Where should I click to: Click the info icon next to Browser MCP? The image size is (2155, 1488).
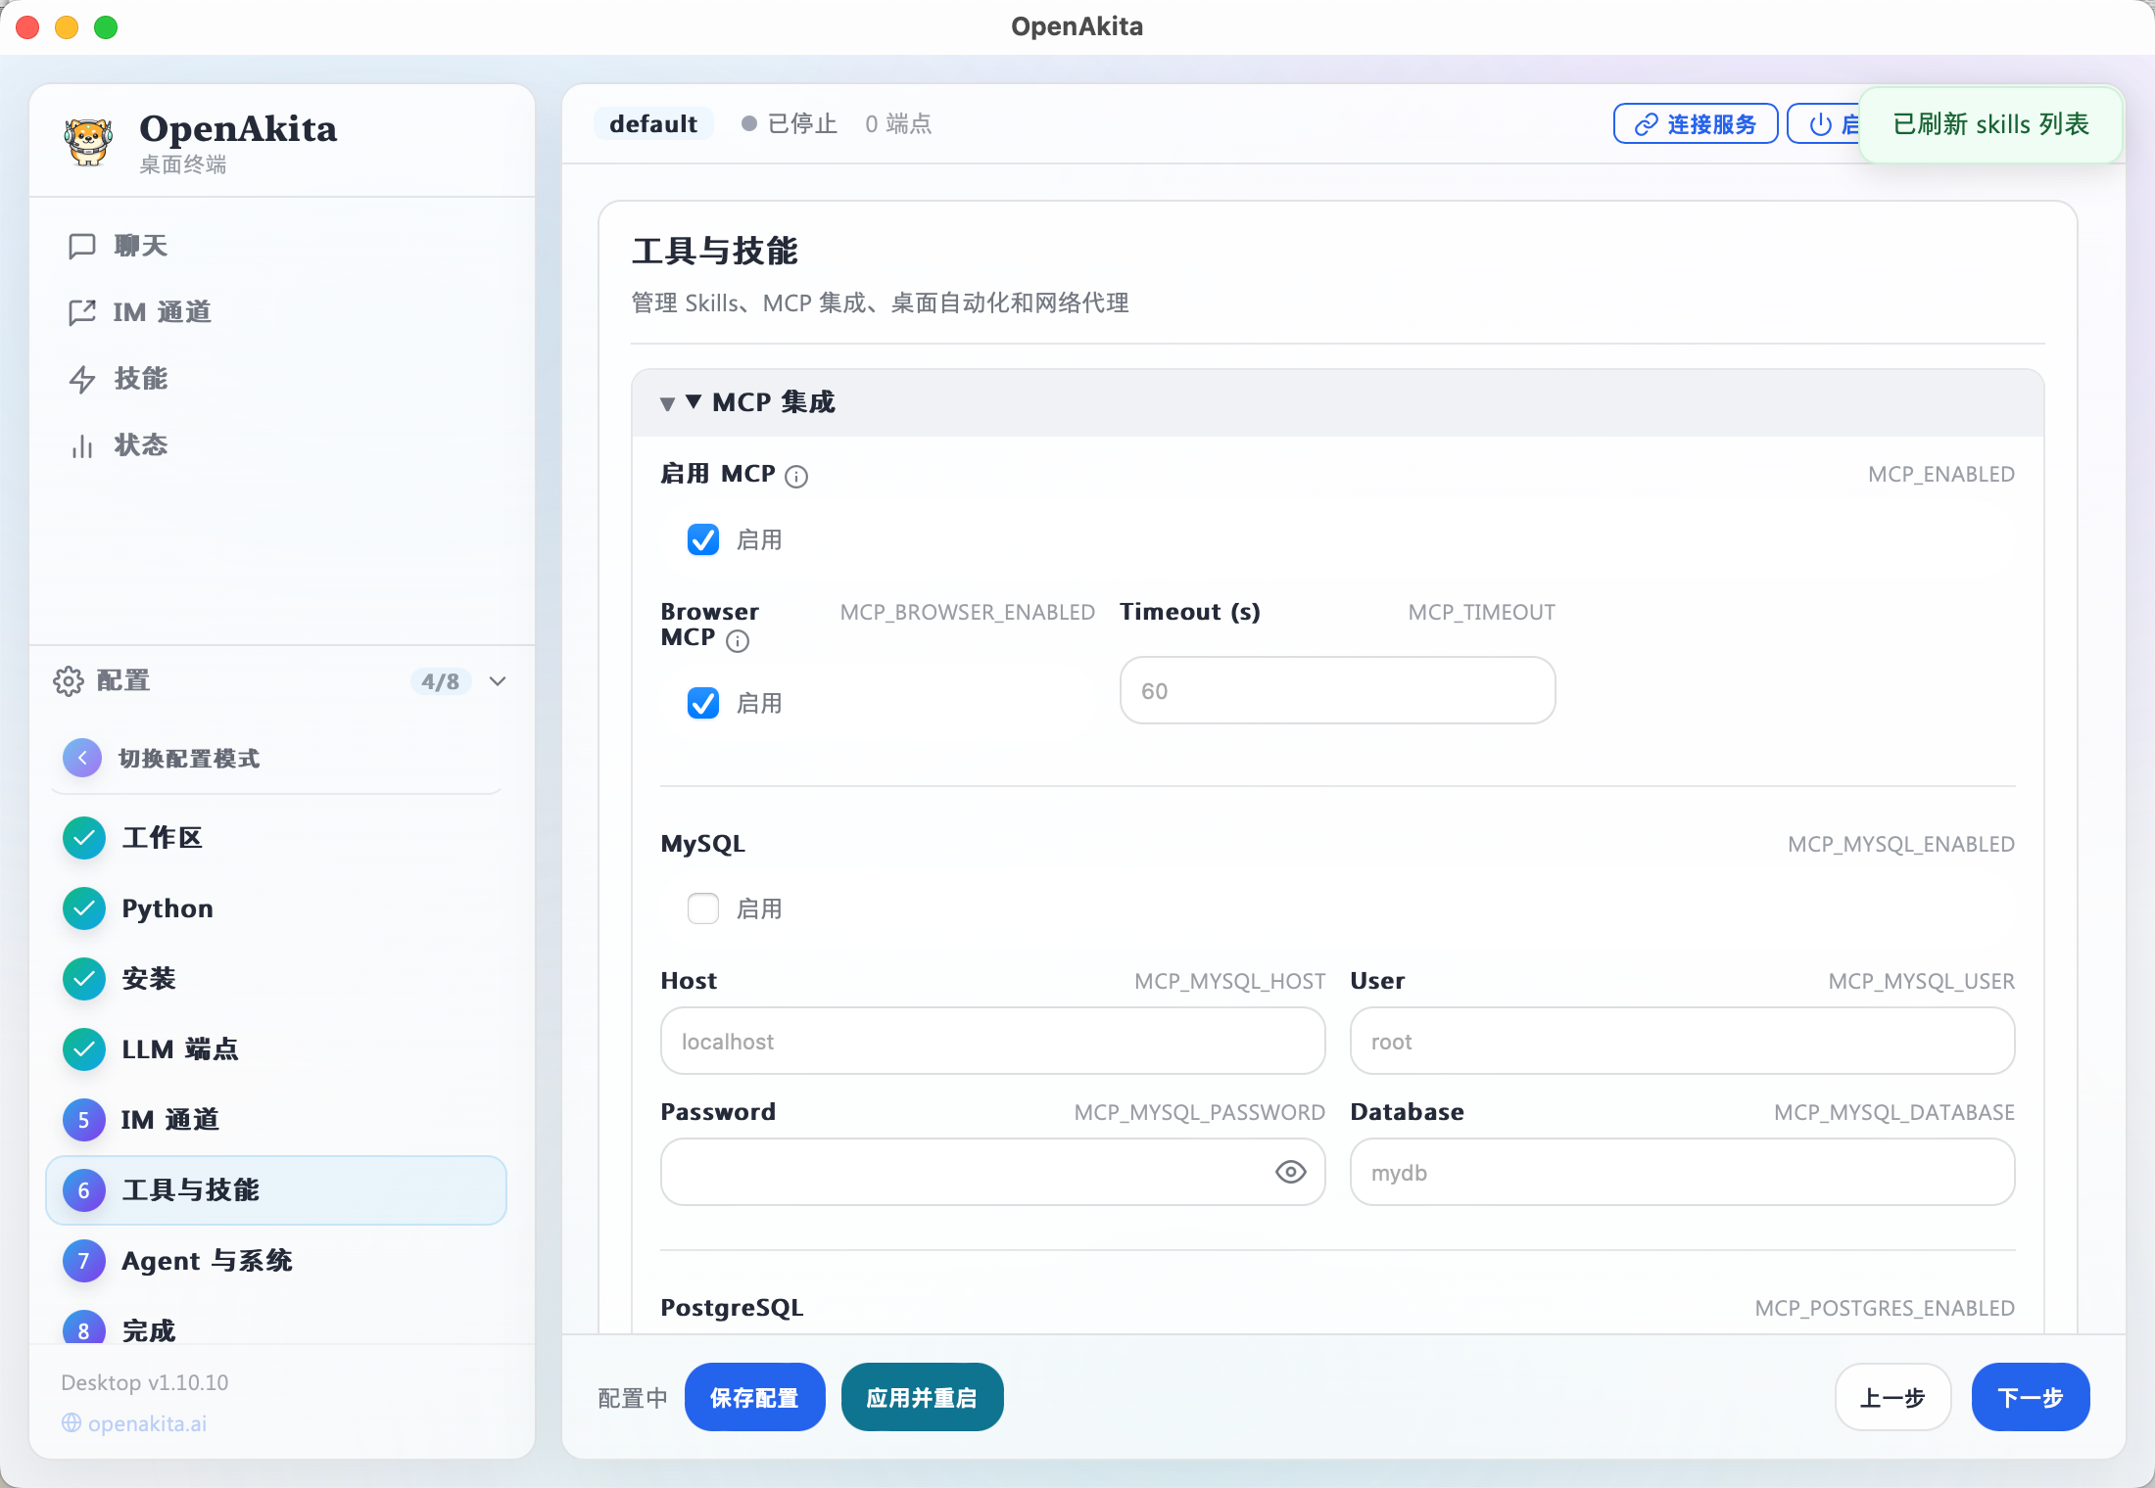click(738, 642)
